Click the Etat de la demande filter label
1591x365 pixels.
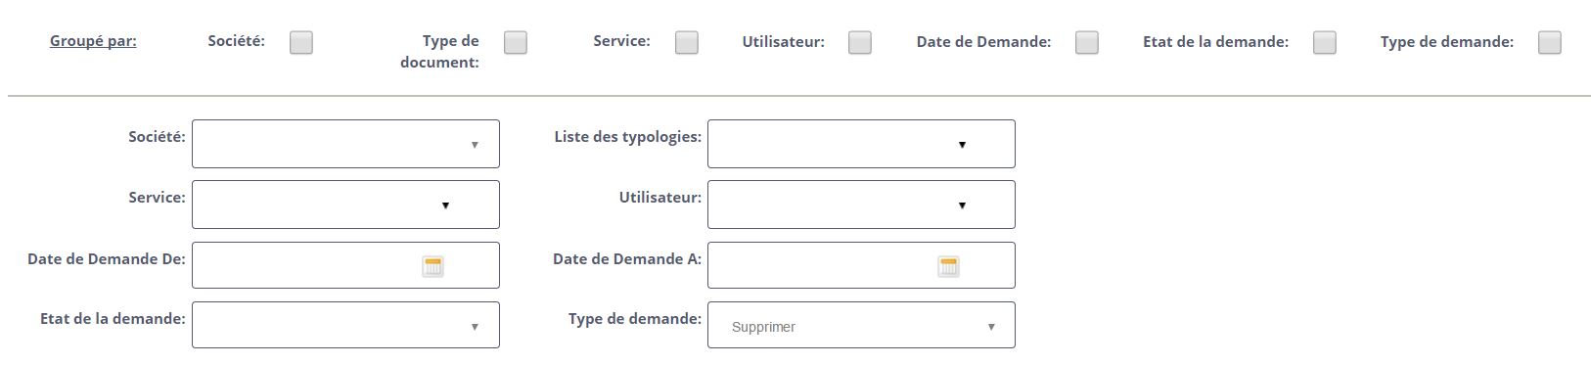tap(113, 319)
